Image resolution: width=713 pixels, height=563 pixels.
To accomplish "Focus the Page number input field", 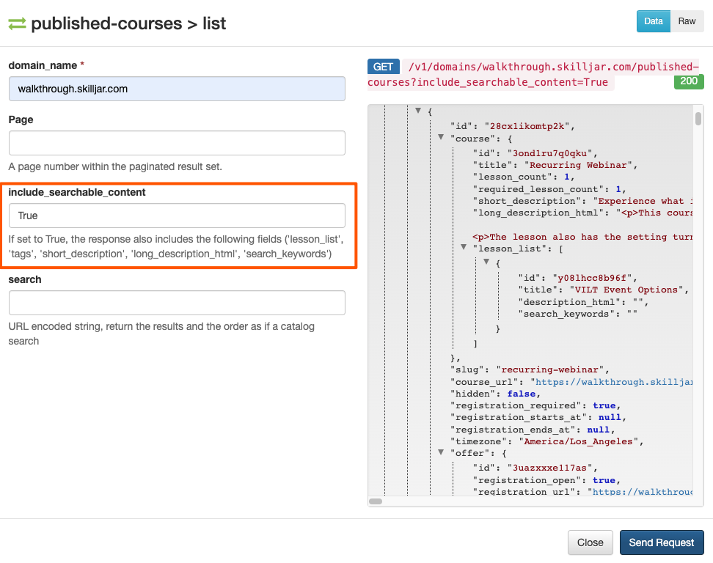I will pos(177,143).
